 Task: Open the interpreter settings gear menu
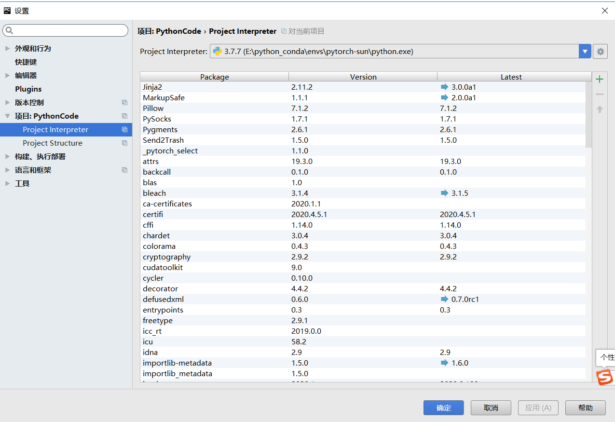tap(600, 51)
